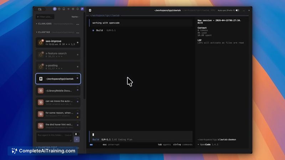Viewport: 285px width, 160px height.
Task: Click the status dot on x-feature-search row
Action: click(x=78, y=55)
